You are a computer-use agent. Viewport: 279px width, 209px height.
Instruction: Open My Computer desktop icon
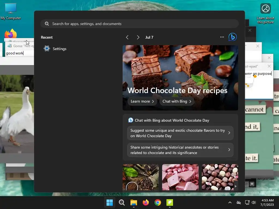tap(11, 11)
